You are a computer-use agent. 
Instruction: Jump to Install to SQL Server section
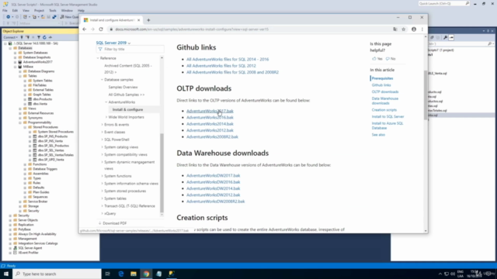pyautogui.click(x=388, y=116)
